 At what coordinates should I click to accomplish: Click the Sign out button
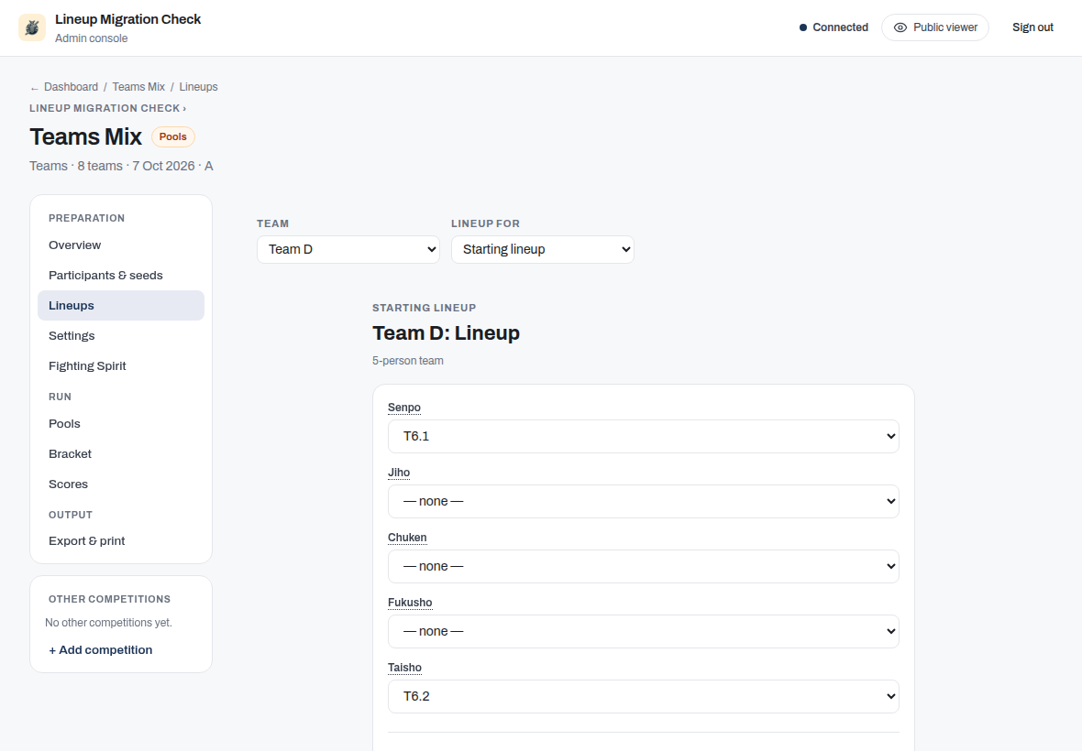pyautogui.click(x=1032, y=27)
